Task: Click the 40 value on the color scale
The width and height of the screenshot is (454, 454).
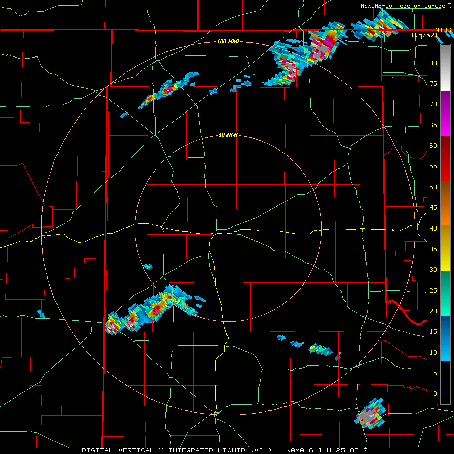Action: [433, 228]
